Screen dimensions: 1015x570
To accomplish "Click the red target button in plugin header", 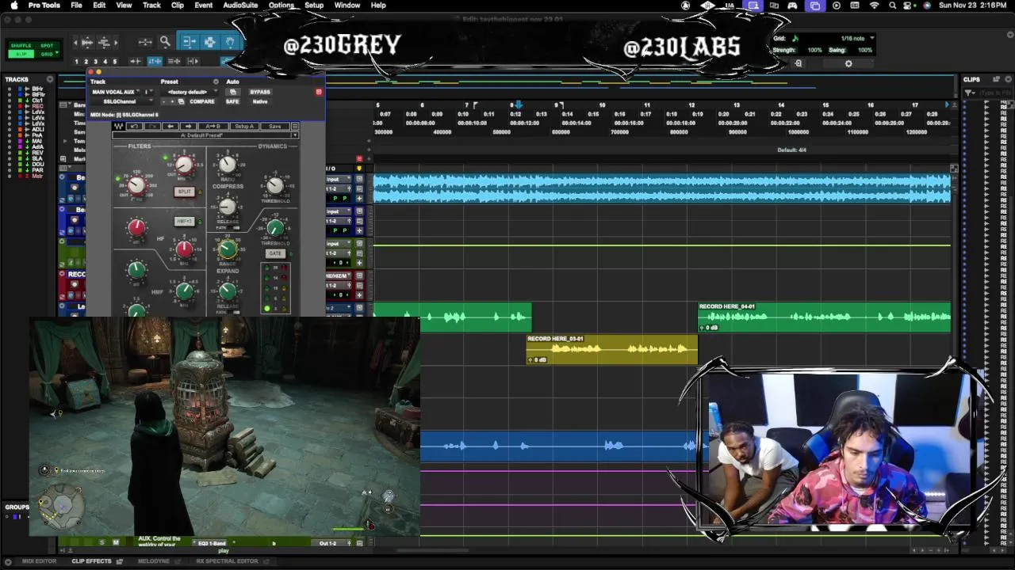I will tap(319, 92).
